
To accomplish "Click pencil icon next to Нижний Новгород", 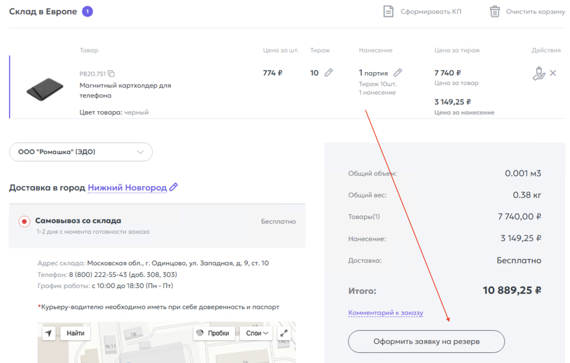I will point(174,187).
